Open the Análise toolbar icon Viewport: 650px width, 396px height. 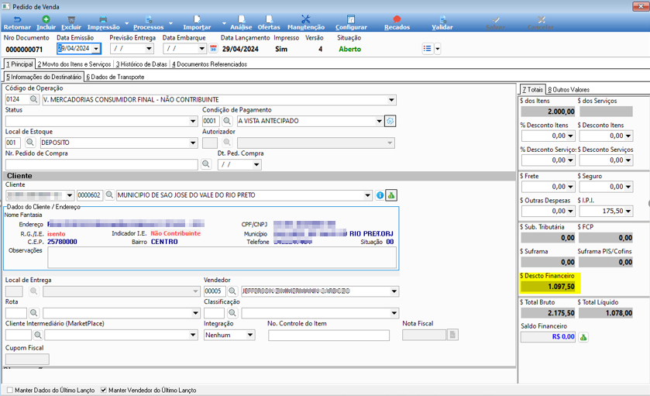241,19
